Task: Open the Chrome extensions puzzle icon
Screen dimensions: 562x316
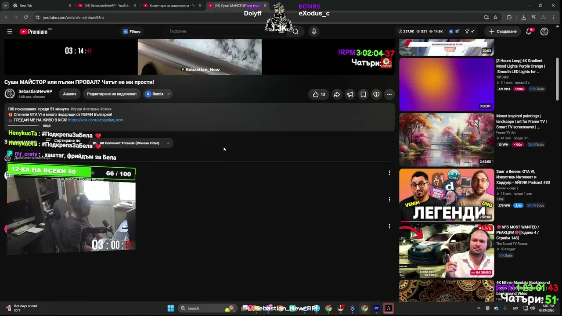Action: pos(509,17)
